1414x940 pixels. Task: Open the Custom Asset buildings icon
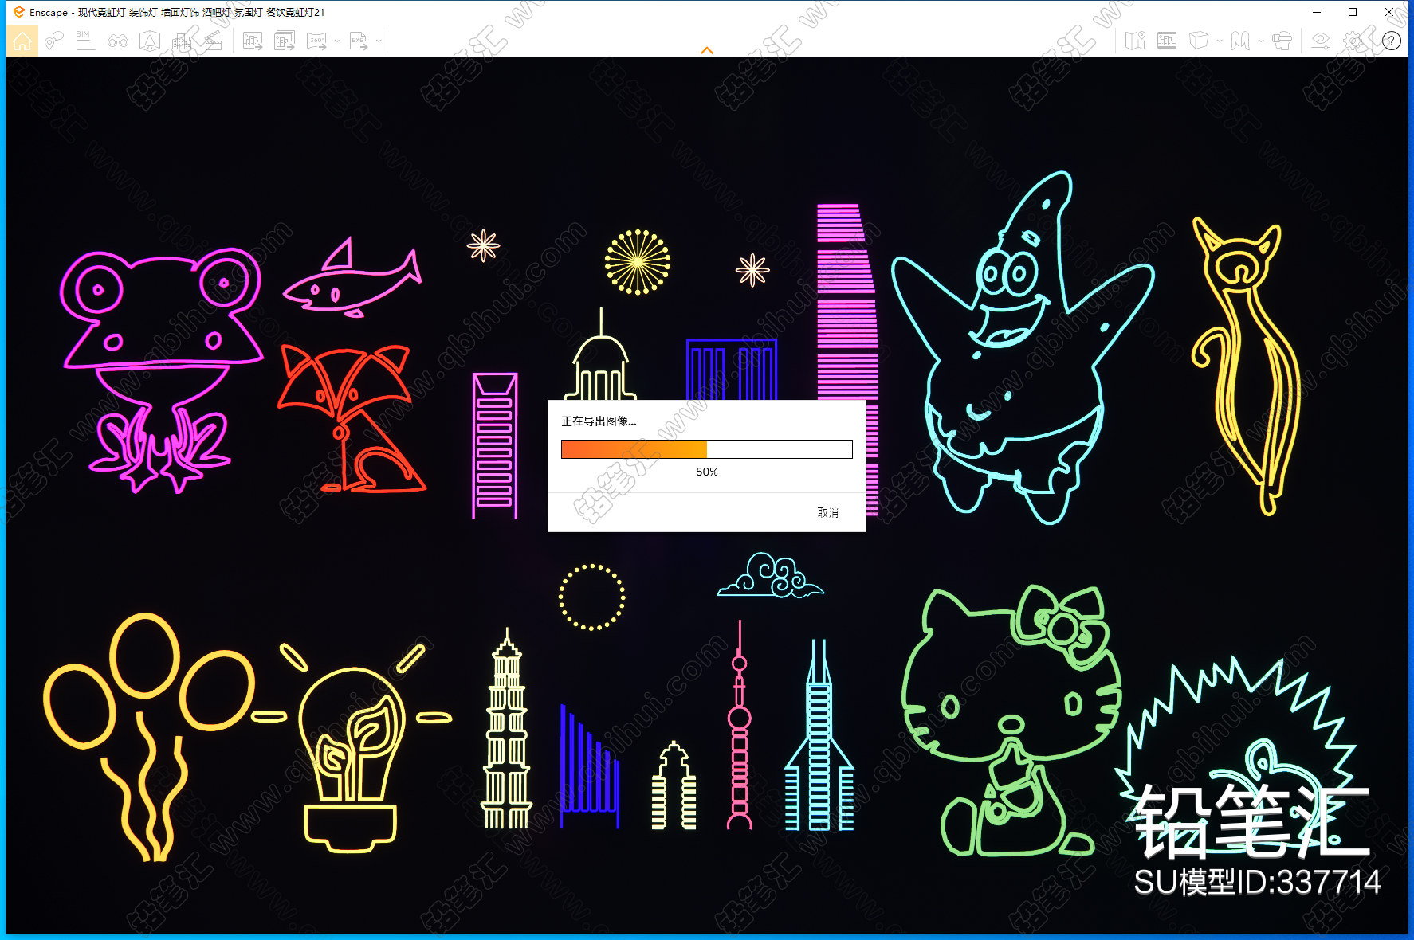point(182,41)
